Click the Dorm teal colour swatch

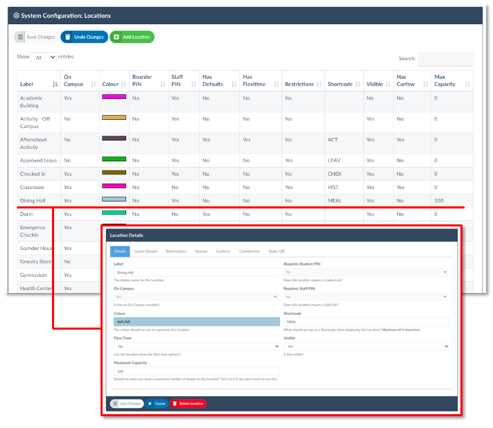tap(114, 213)
